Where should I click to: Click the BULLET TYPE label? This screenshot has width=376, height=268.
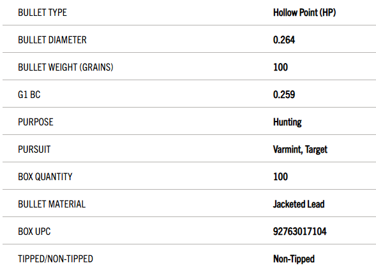click(x=42, y=13)
